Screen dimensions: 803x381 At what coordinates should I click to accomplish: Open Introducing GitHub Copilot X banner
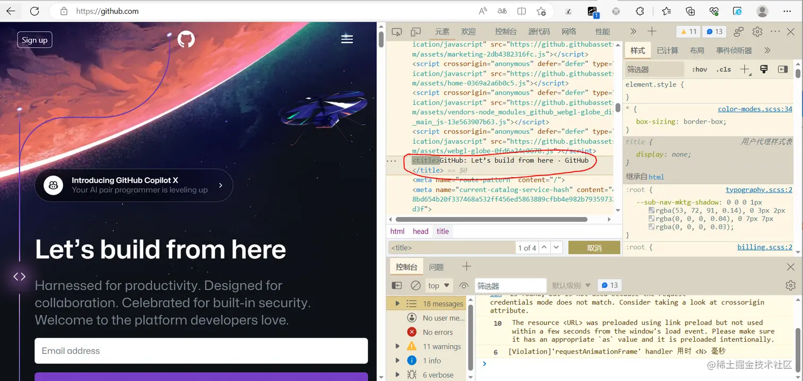[x=134, y=185]
